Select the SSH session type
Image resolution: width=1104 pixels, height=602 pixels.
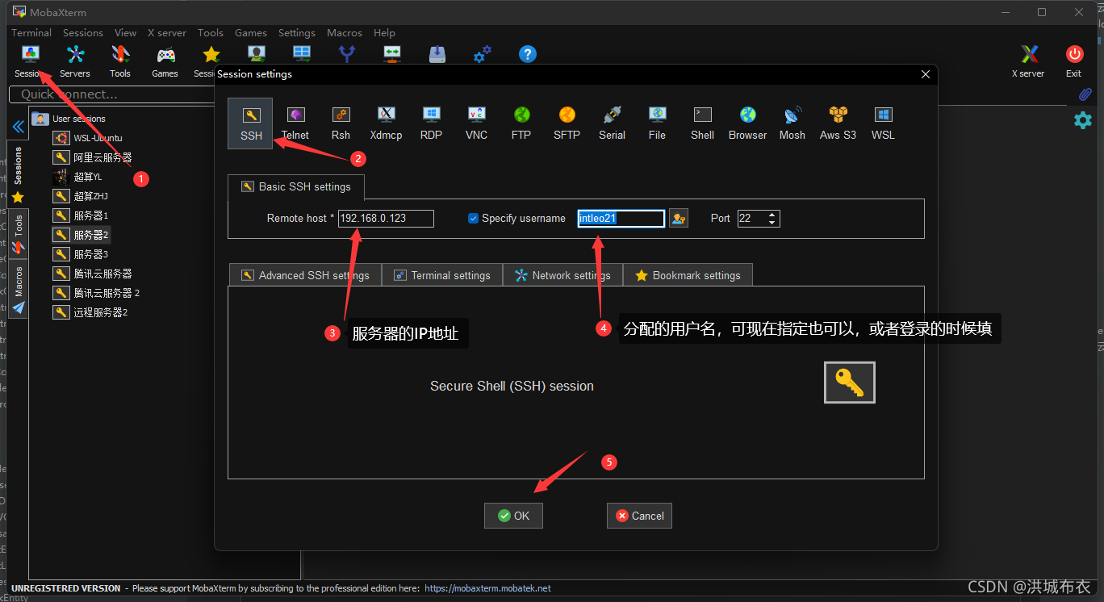coord(250,123)
